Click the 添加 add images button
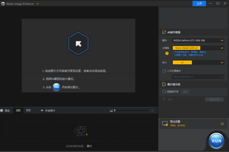Image resolution: width=229 pixels, height=152 pixels. 5,110
